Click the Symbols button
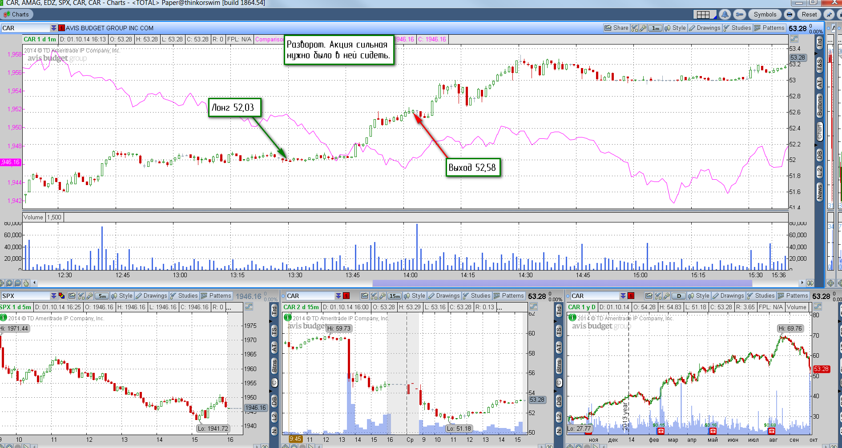The height and width of the screenshot is (448, 842). point(765,14)
